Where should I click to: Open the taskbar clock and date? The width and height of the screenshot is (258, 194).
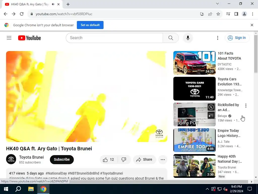(236, 189)
